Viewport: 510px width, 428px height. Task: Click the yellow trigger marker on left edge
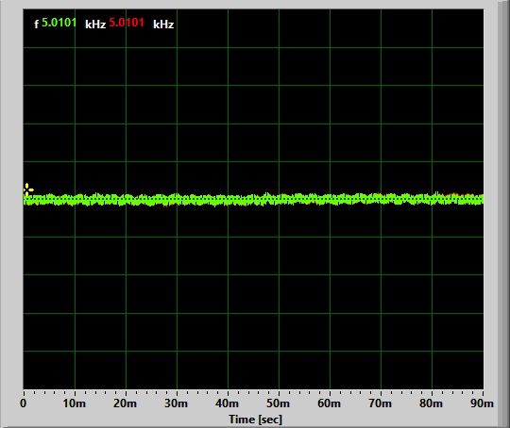point(28,189)
